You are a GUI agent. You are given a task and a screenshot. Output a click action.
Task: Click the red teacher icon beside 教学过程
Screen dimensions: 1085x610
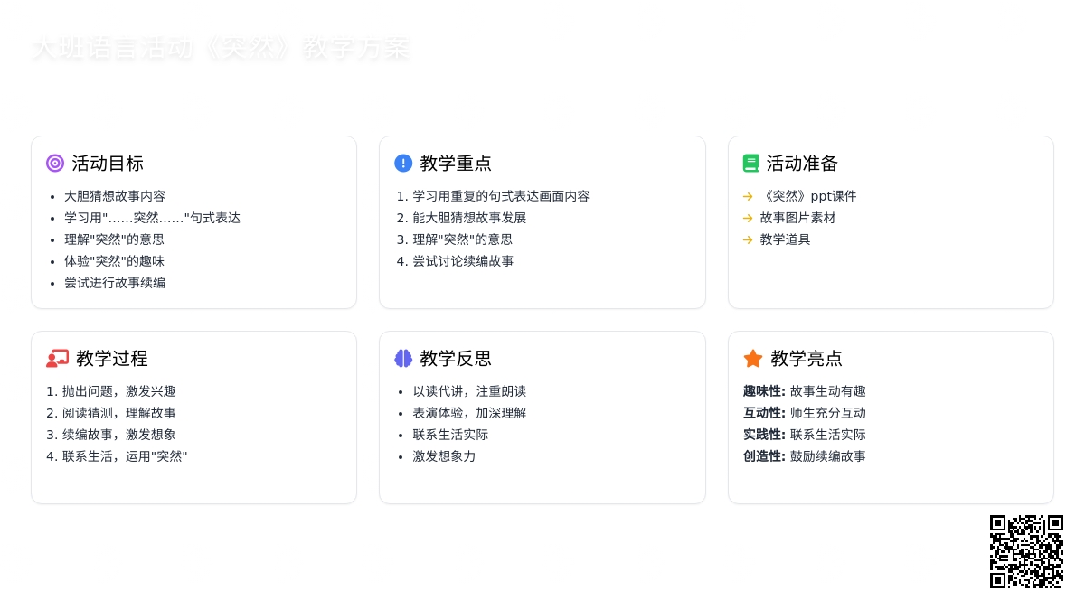pyautogui.click(x=57, y=359)
